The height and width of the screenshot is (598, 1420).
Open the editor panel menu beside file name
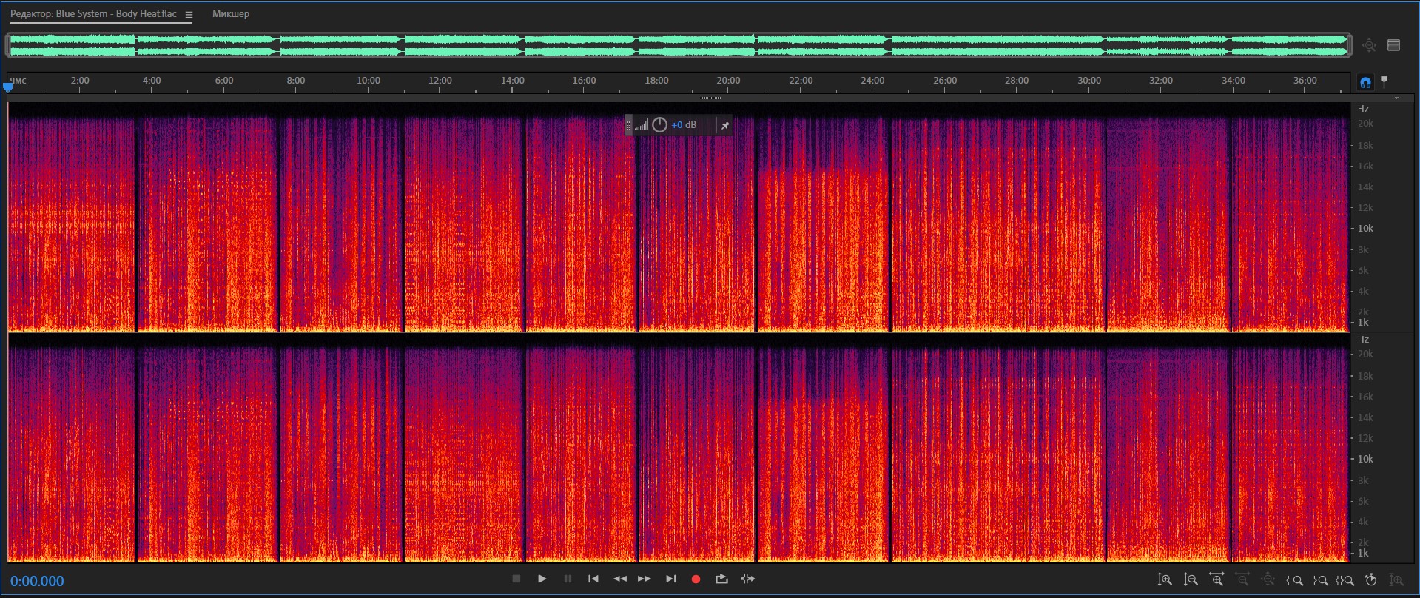(189, 14)
